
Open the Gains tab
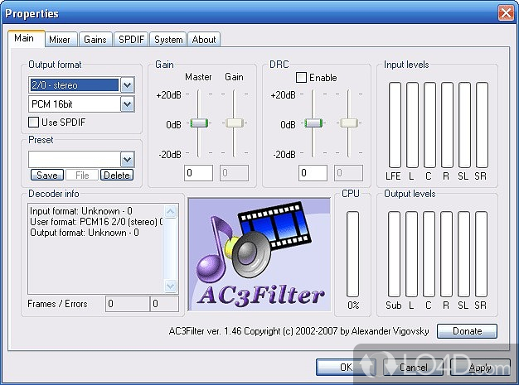click(x=95, y=40)
